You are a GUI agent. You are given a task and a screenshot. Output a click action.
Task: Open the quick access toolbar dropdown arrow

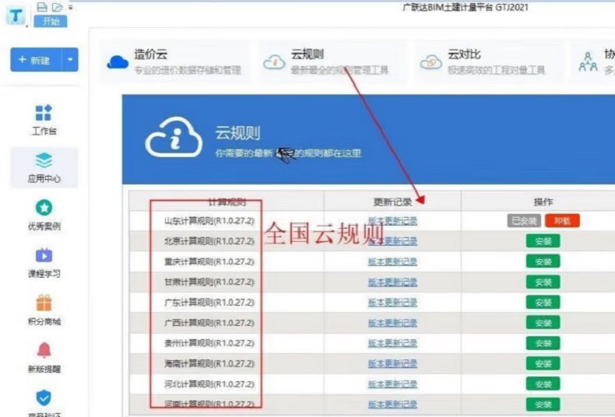pos(69,7)
